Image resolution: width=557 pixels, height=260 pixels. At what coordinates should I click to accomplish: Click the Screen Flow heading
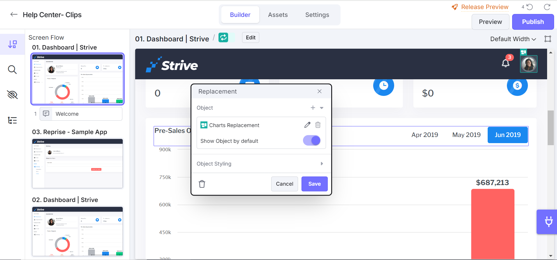(46, 38)
